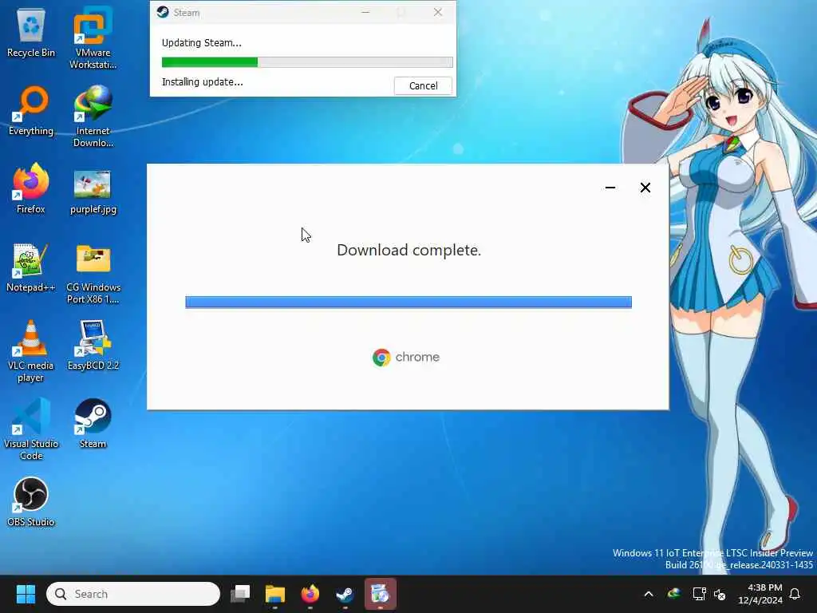Select the OBS Studio desktop shortcut
Screen dimensions: 817x613
pos(31,501)
